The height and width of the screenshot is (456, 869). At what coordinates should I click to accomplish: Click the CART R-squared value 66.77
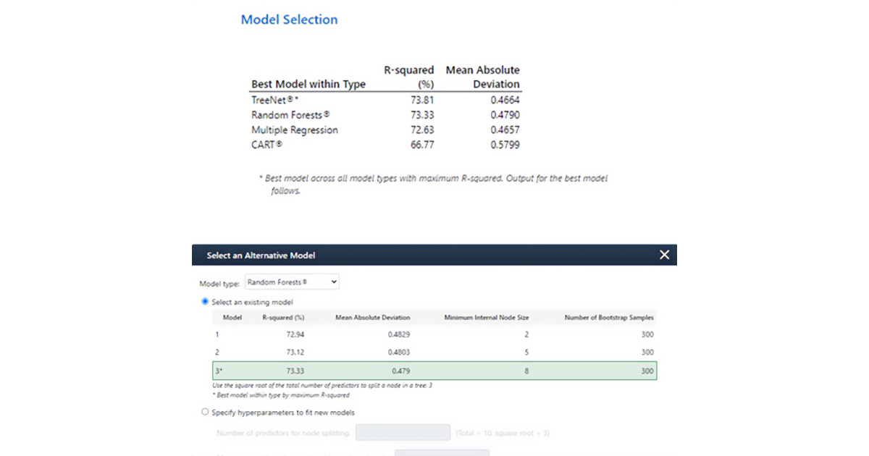pos(421,145)
